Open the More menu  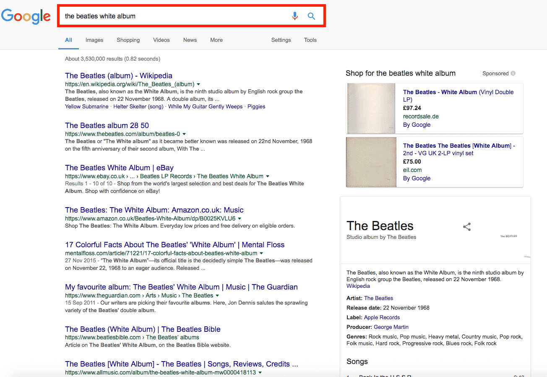[x=216, y=40]
